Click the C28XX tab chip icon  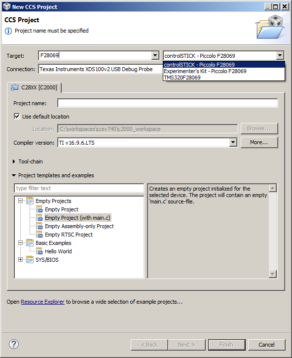[x=15, y=87]
